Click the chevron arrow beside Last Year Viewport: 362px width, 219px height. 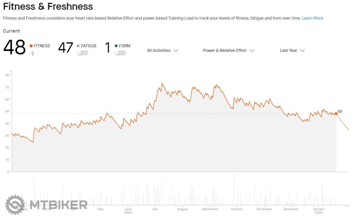tap(302, 50)
